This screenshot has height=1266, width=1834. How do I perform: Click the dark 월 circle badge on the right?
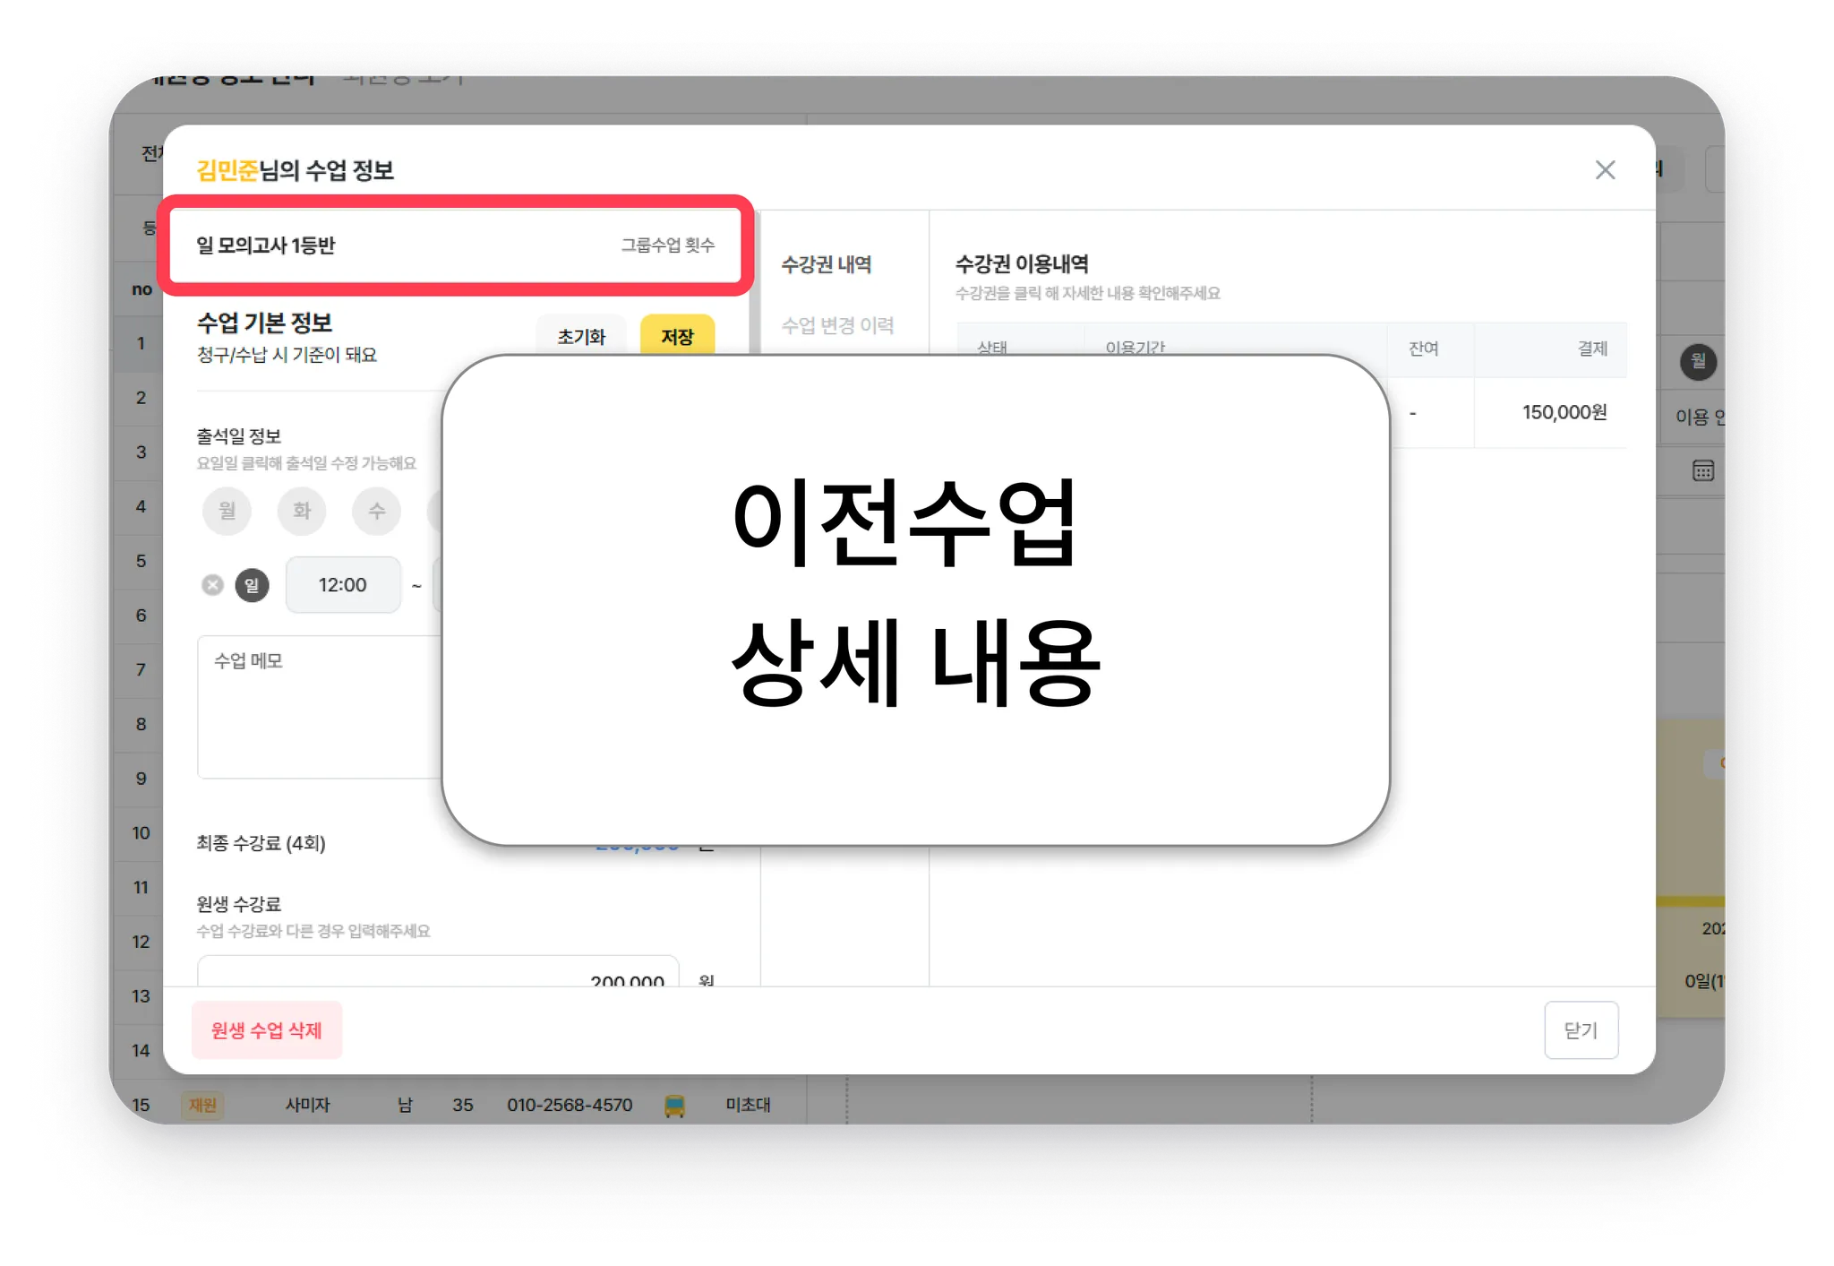(x=1697, y=362)
